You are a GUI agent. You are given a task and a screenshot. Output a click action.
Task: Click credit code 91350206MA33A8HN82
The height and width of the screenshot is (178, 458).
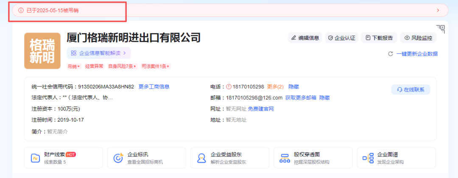tap(106, 86)
